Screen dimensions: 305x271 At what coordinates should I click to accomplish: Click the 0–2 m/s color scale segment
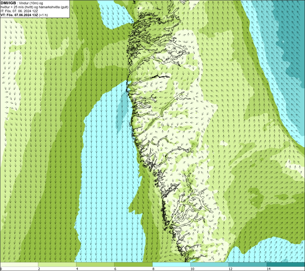click(x=19, y=264)
